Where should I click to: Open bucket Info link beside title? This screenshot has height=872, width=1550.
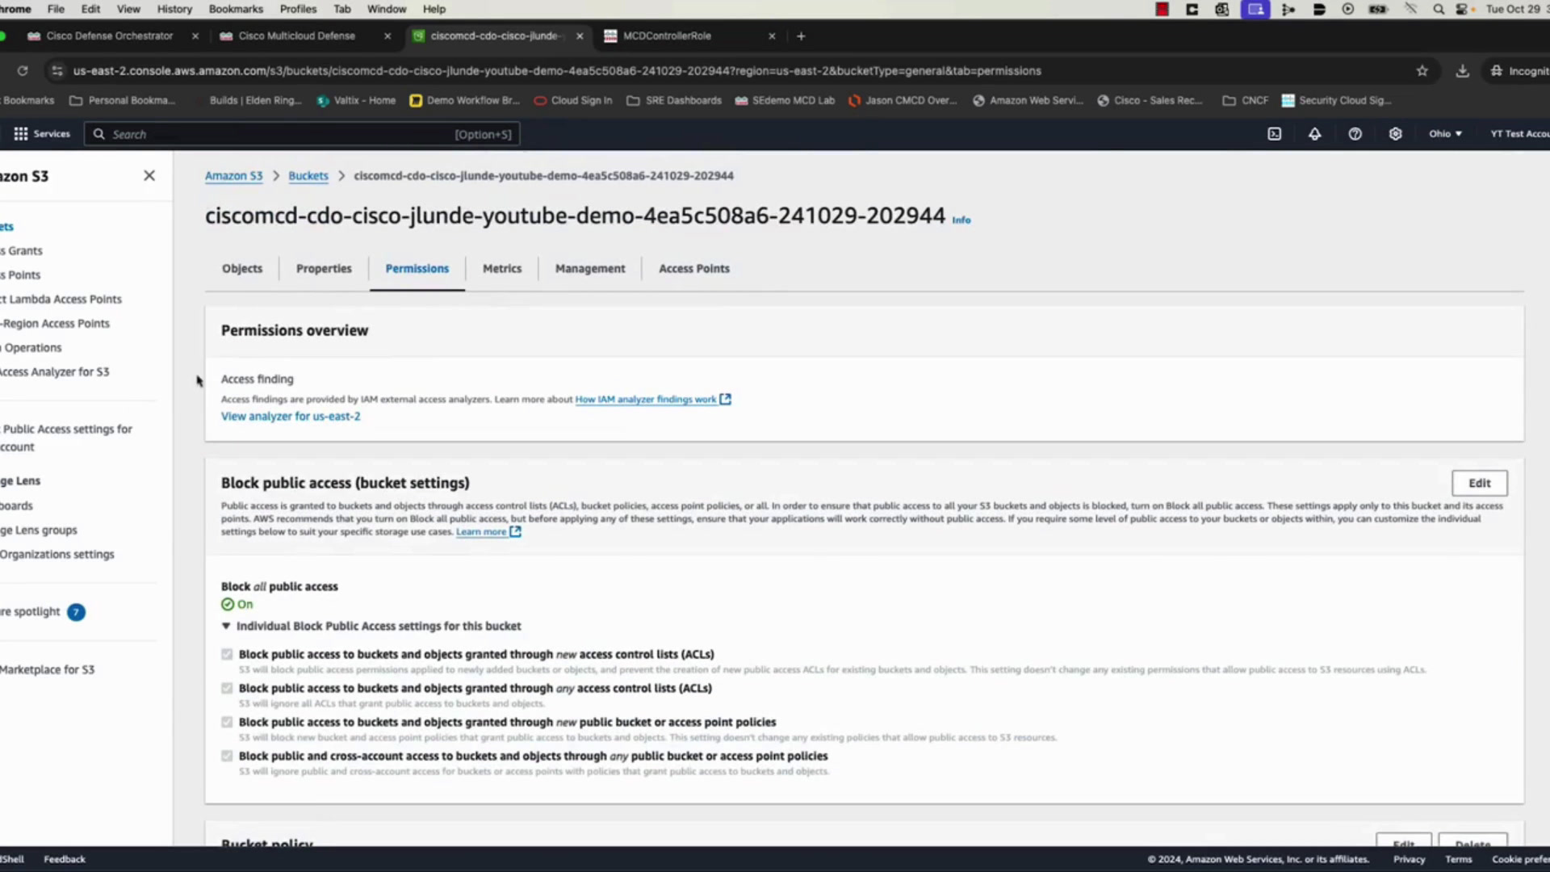click(961, 220)
